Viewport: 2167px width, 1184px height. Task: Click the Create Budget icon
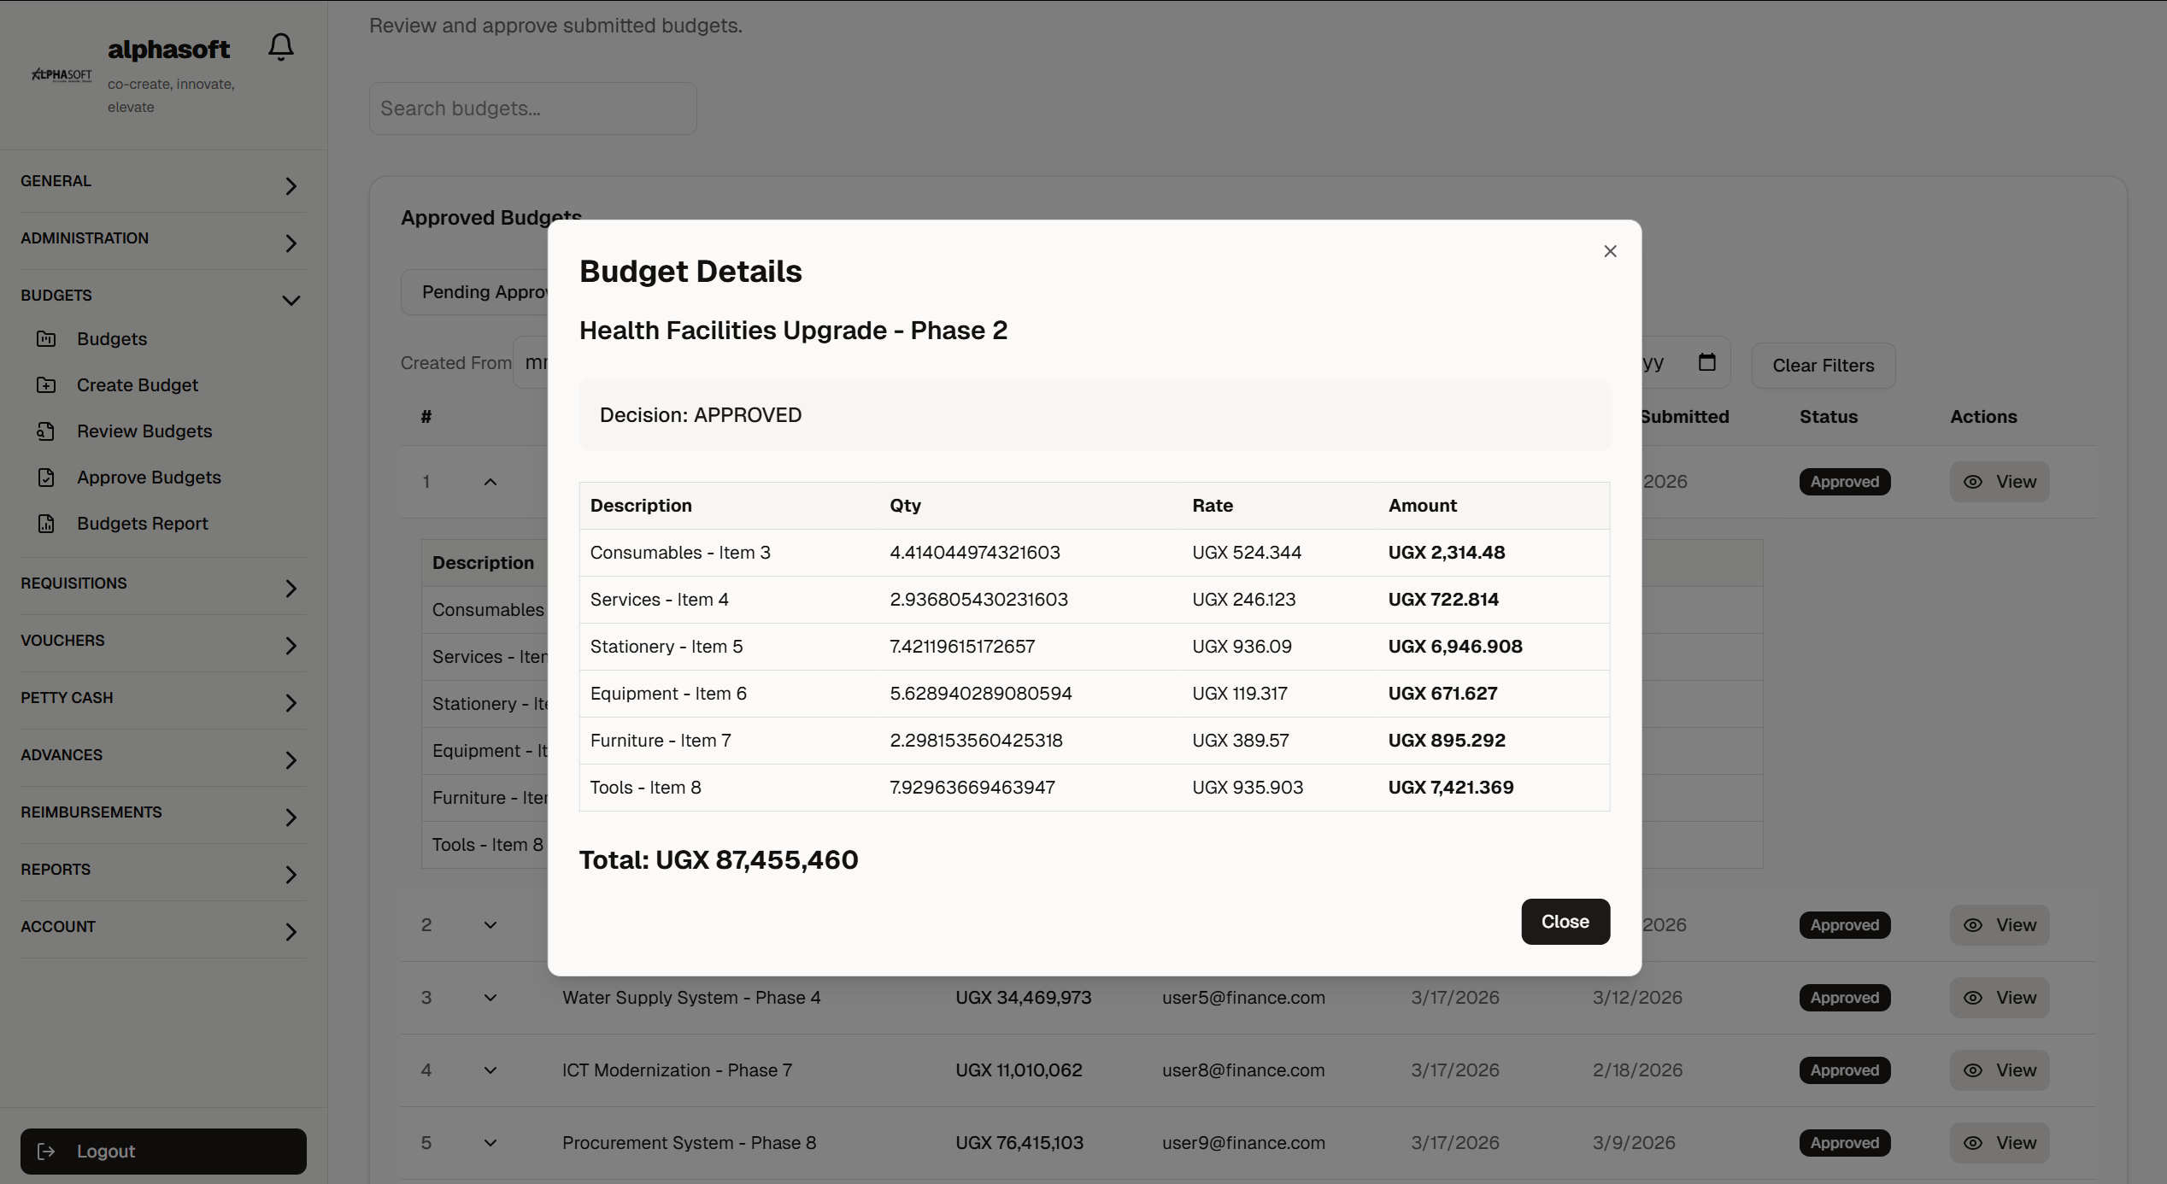[46, 385]
